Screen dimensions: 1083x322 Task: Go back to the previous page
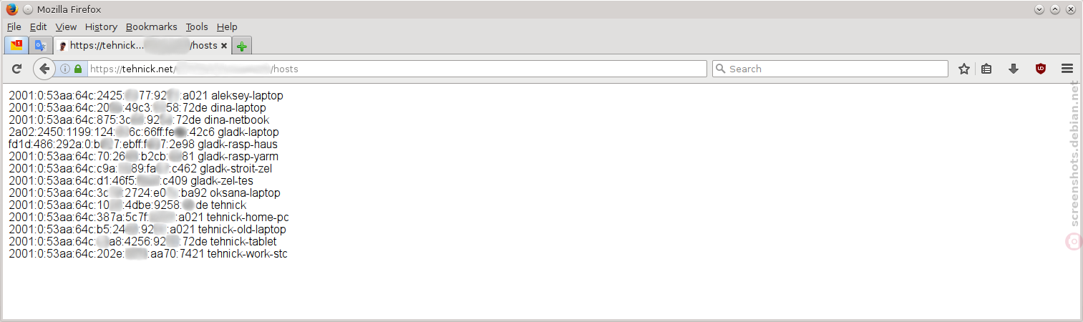(x=44, y=69)
